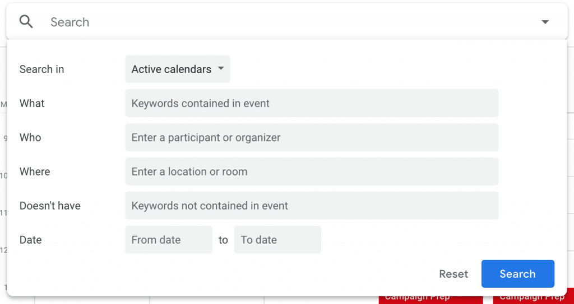Open the From date picker field
The image size is (574, 304).
168,240
